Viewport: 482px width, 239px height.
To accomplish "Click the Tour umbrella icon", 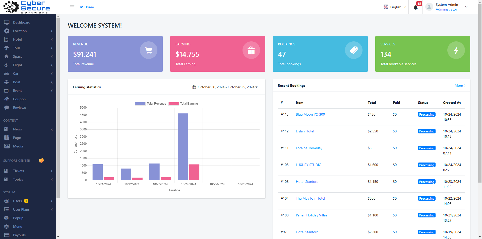I will [7, 48].
